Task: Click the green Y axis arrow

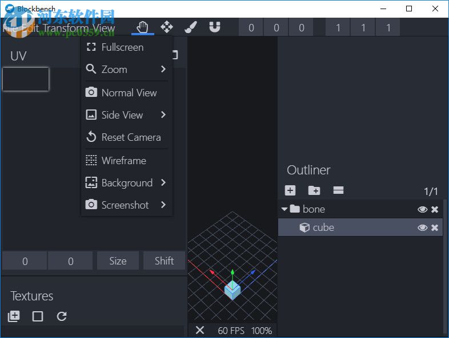Action: pos(232,272)
